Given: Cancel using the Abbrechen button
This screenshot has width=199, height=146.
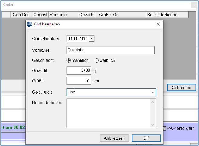Looking at the screenshot, I should point(114,138).
